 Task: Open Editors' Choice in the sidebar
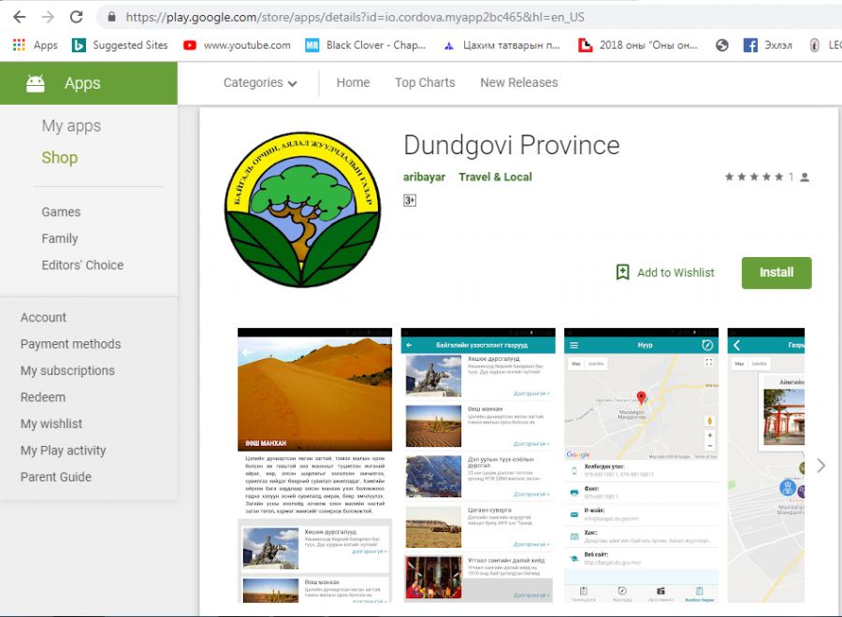click(82, 265)
